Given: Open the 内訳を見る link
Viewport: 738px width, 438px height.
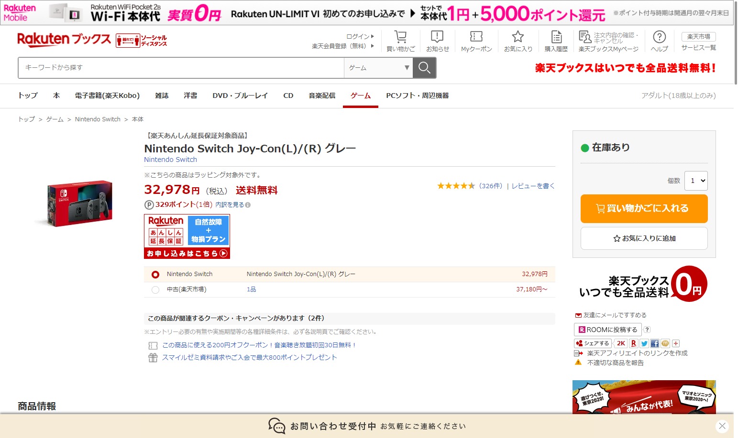Looking at the screenshot, I should 230,205.
